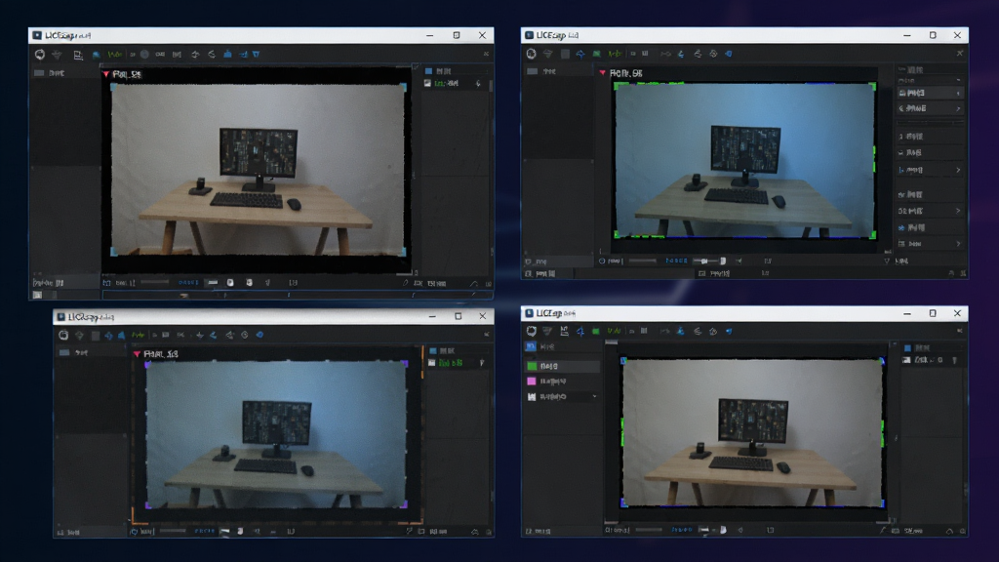Click the circular icon starting top-right window's toolbar
This screenshot has height=562, width=999.
coord(532,55)
